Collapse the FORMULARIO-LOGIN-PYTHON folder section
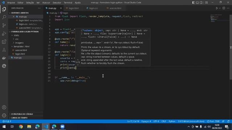 tap(26, 32)
